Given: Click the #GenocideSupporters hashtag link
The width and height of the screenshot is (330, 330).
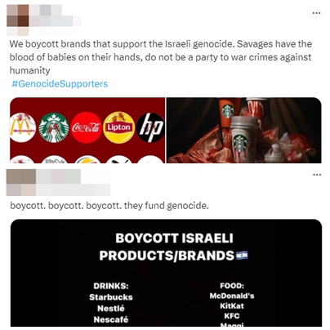Looking at the screenshot, I should coord(60,83).
